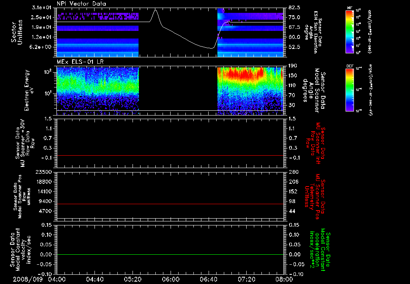This screenshot has width=410, height=284.
Task: Click the '2008/019 04:00' time axis label
Action: [x=39, y=279]
